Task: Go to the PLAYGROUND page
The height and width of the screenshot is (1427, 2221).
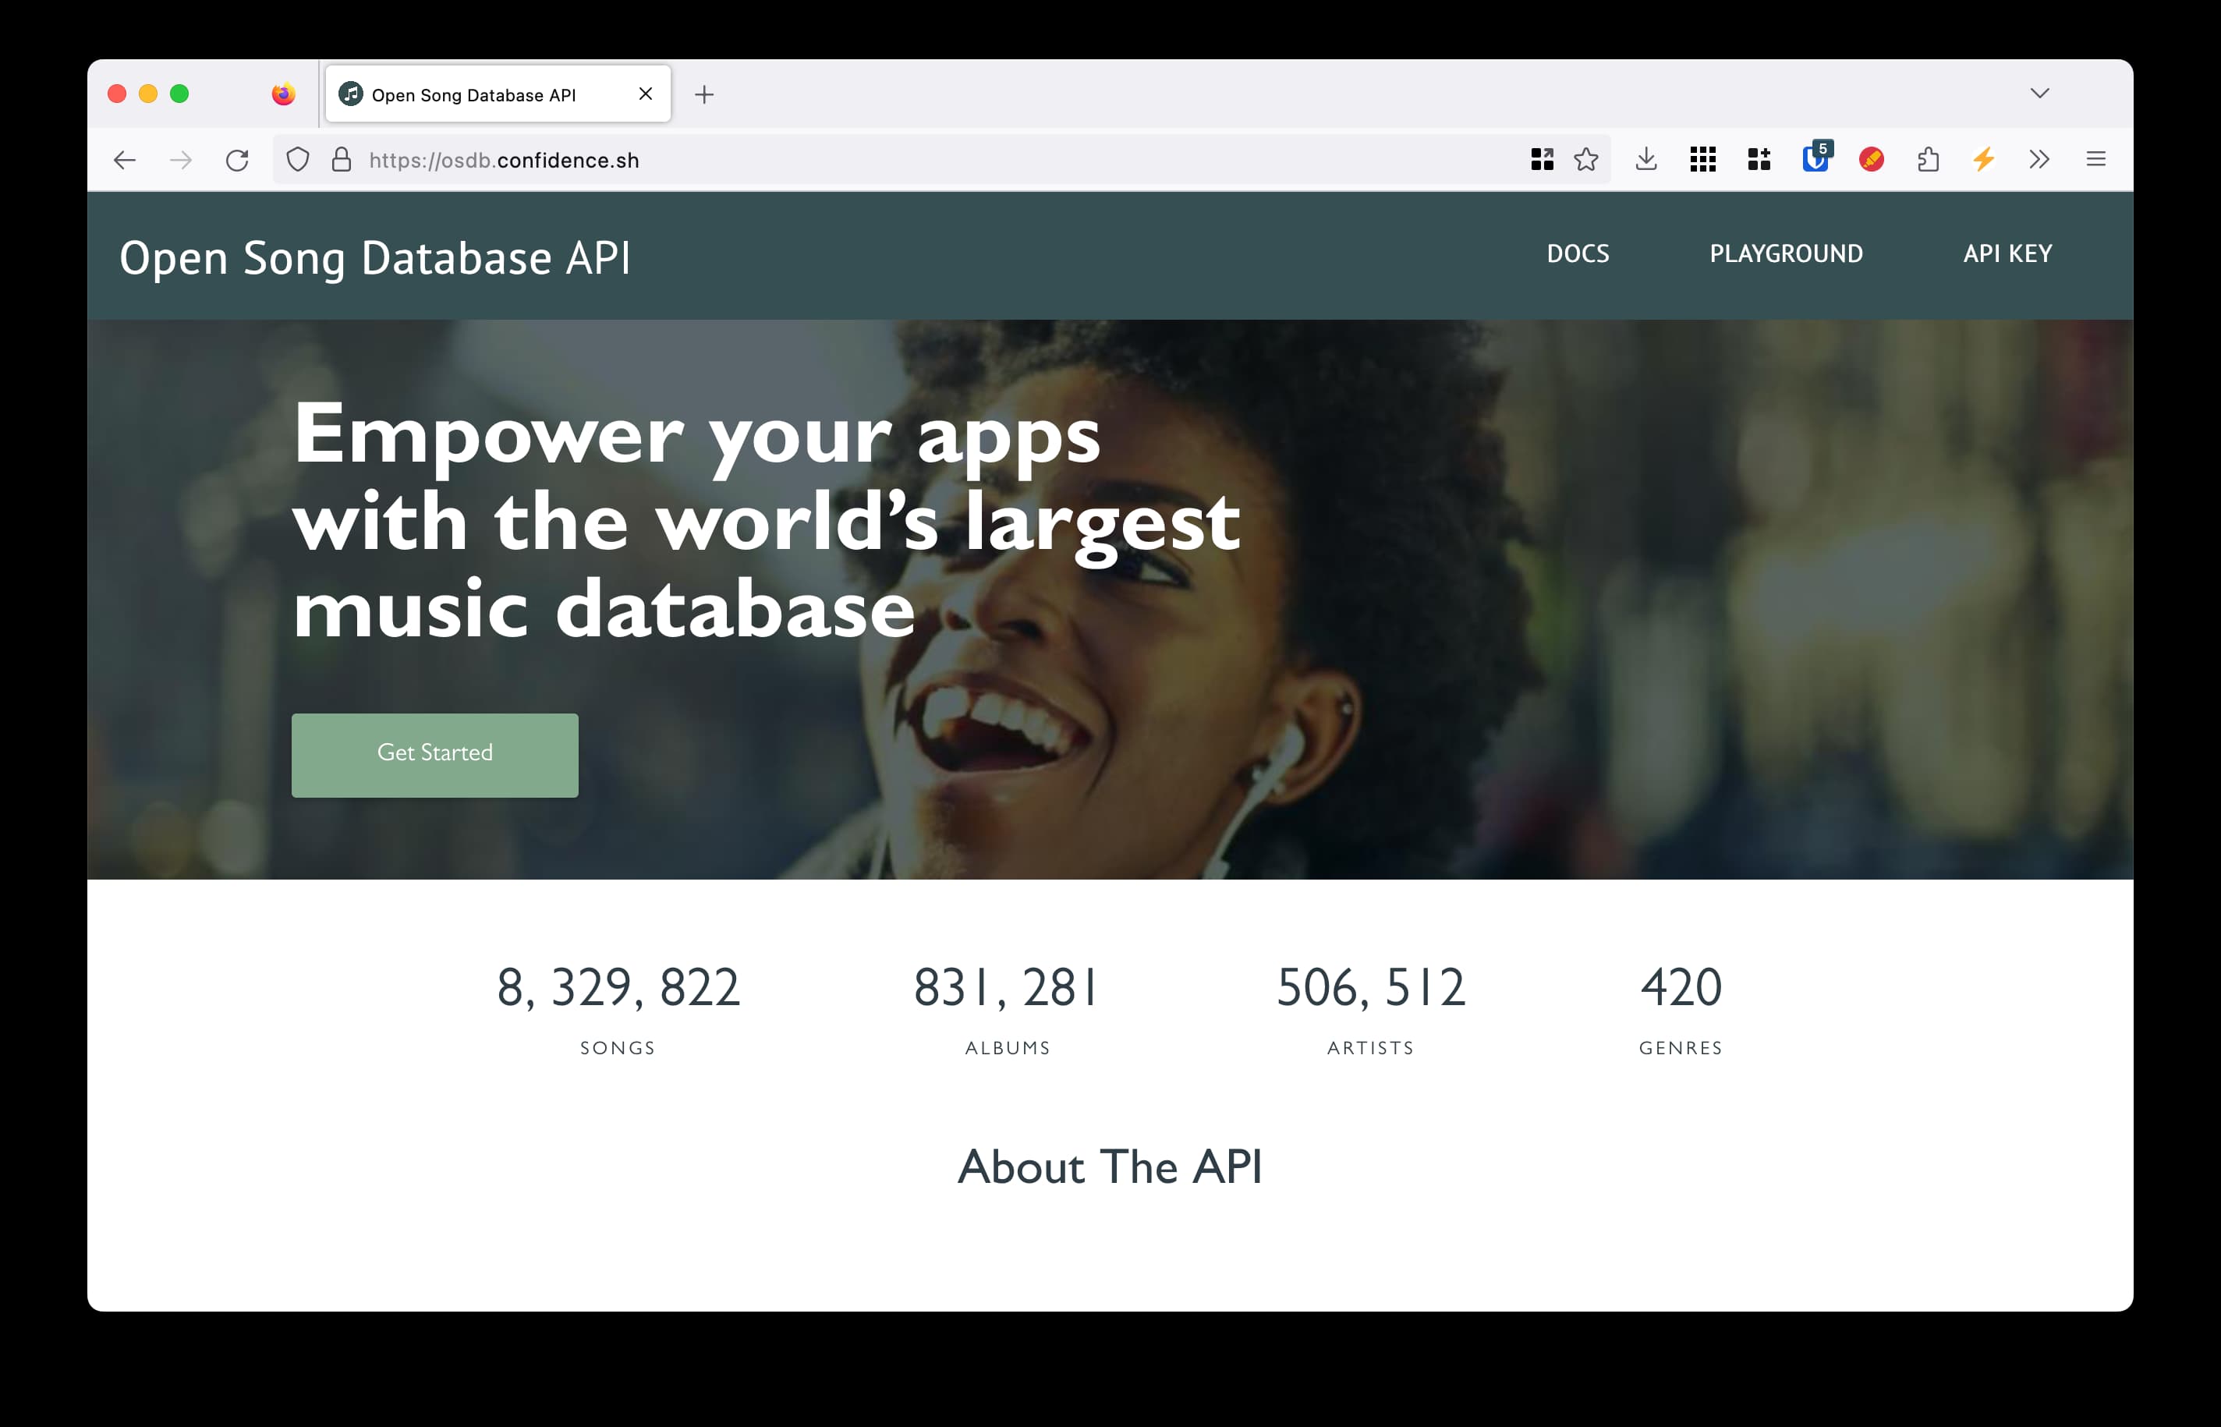Action: [1786, 254]
